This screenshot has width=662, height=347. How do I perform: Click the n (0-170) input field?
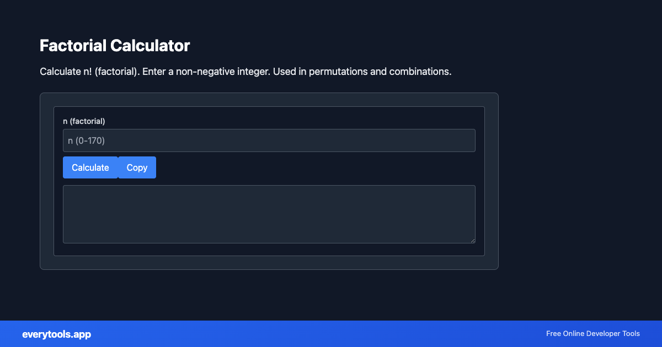[269, 140]
